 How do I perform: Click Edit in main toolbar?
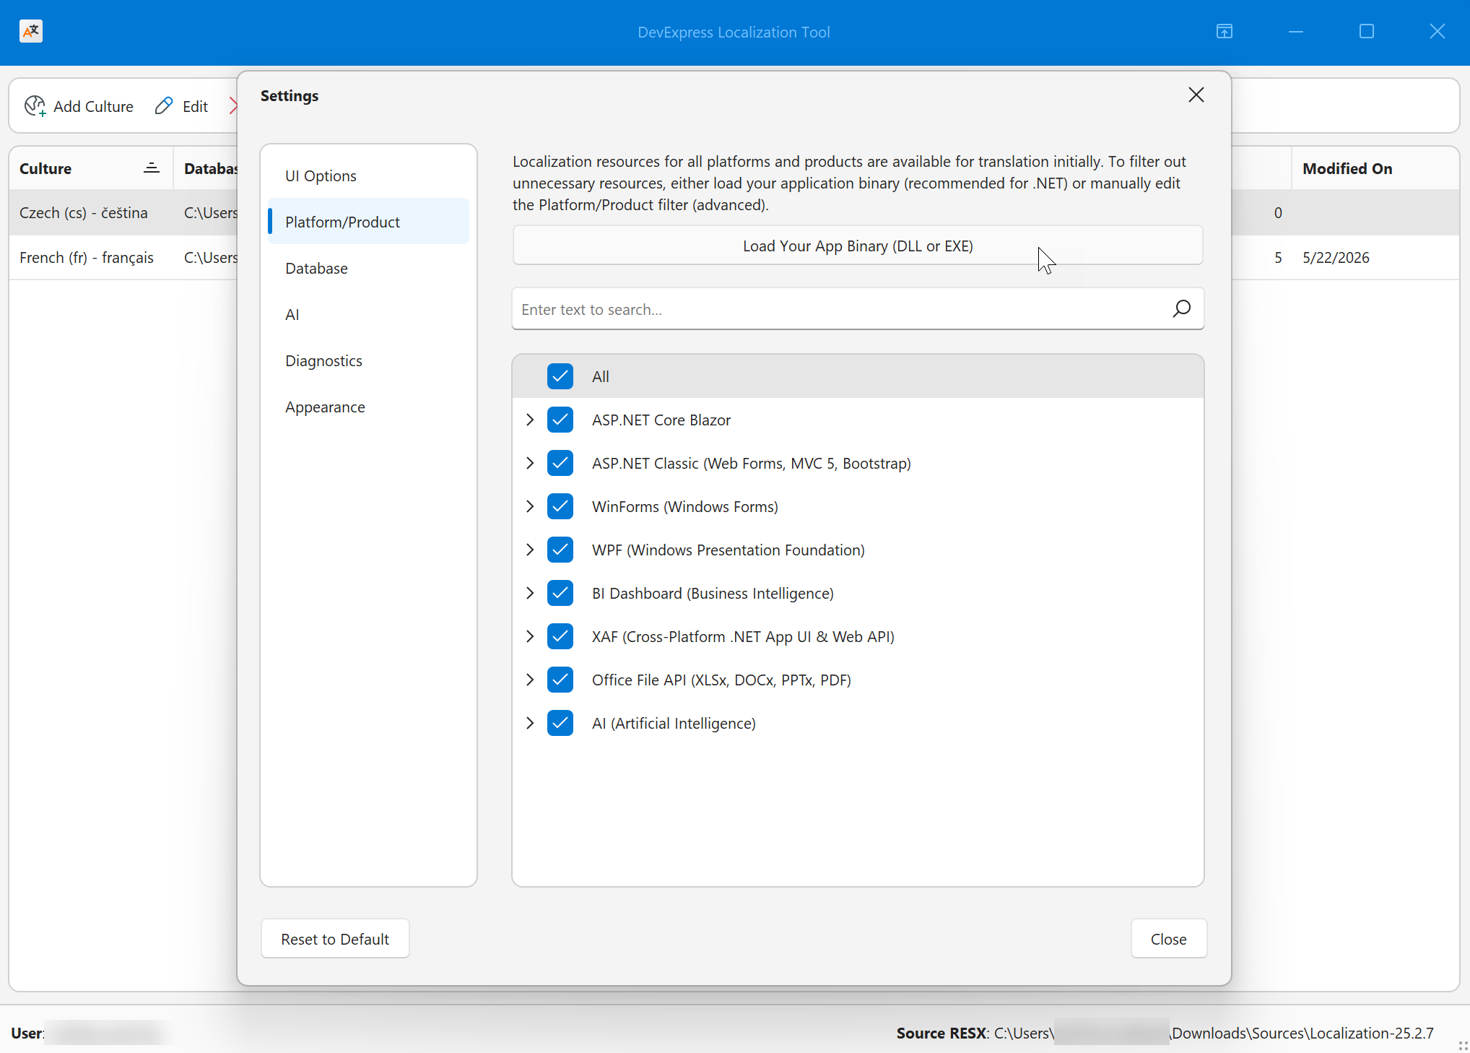tap(181, 106)
